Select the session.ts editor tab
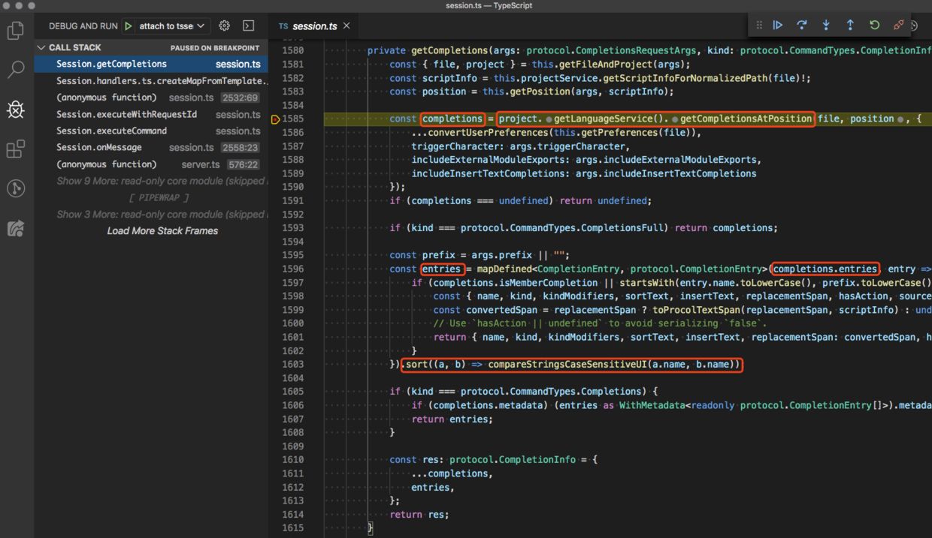 coord(313,26)
